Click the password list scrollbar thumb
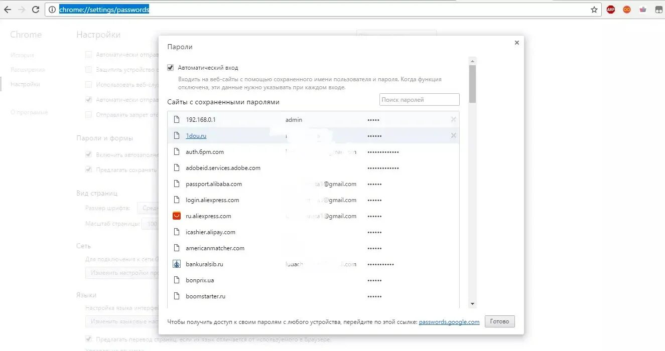 click(x=472, y=84)
